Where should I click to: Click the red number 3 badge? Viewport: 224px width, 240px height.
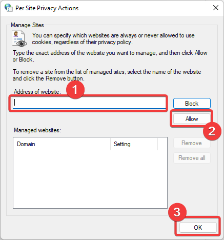(x=177, y=212)
